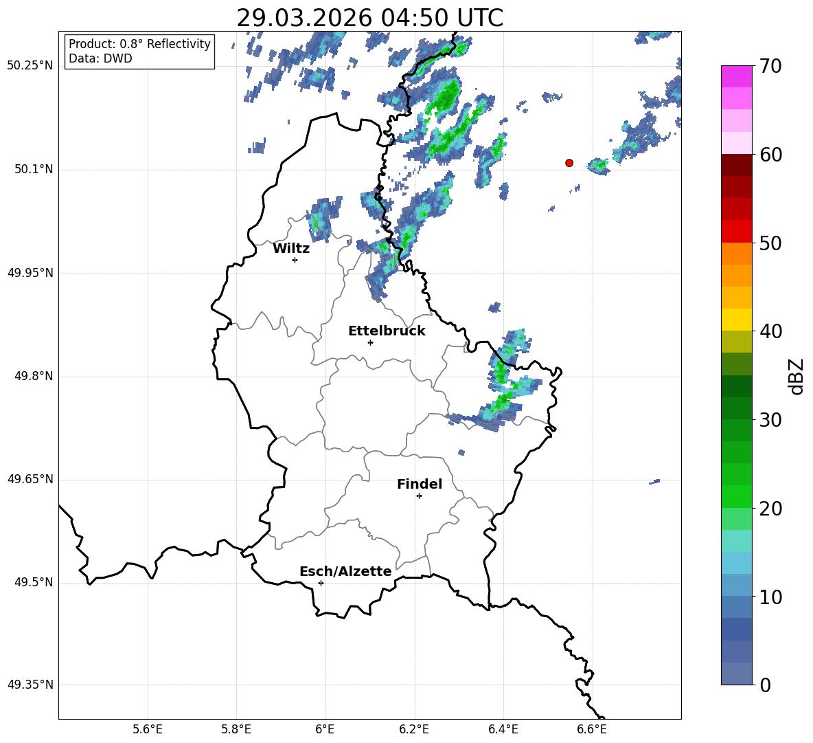
Task: Click the 49.65°N latitude label
Action: point(30,479)
